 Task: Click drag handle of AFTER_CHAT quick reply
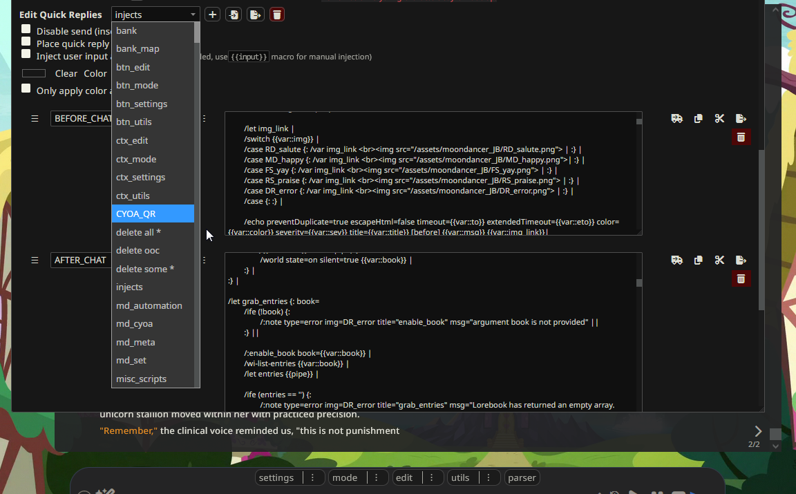35,260
